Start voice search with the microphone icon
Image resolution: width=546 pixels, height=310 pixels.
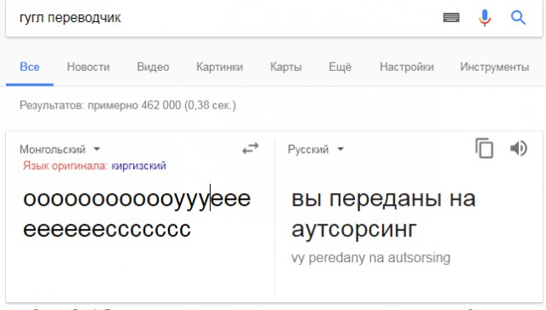485,18
